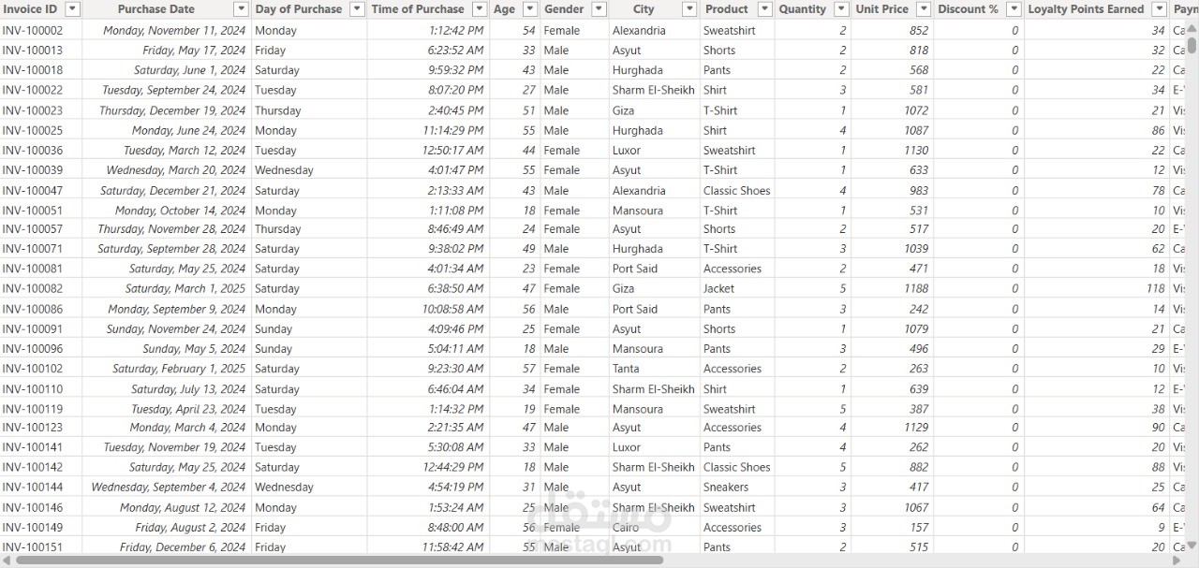
Task: Sort by the Unit Price column header
Action: point(881,8)
